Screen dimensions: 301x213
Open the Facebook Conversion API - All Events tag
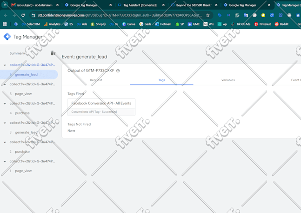pyautogui.click(x=101, y=107)
